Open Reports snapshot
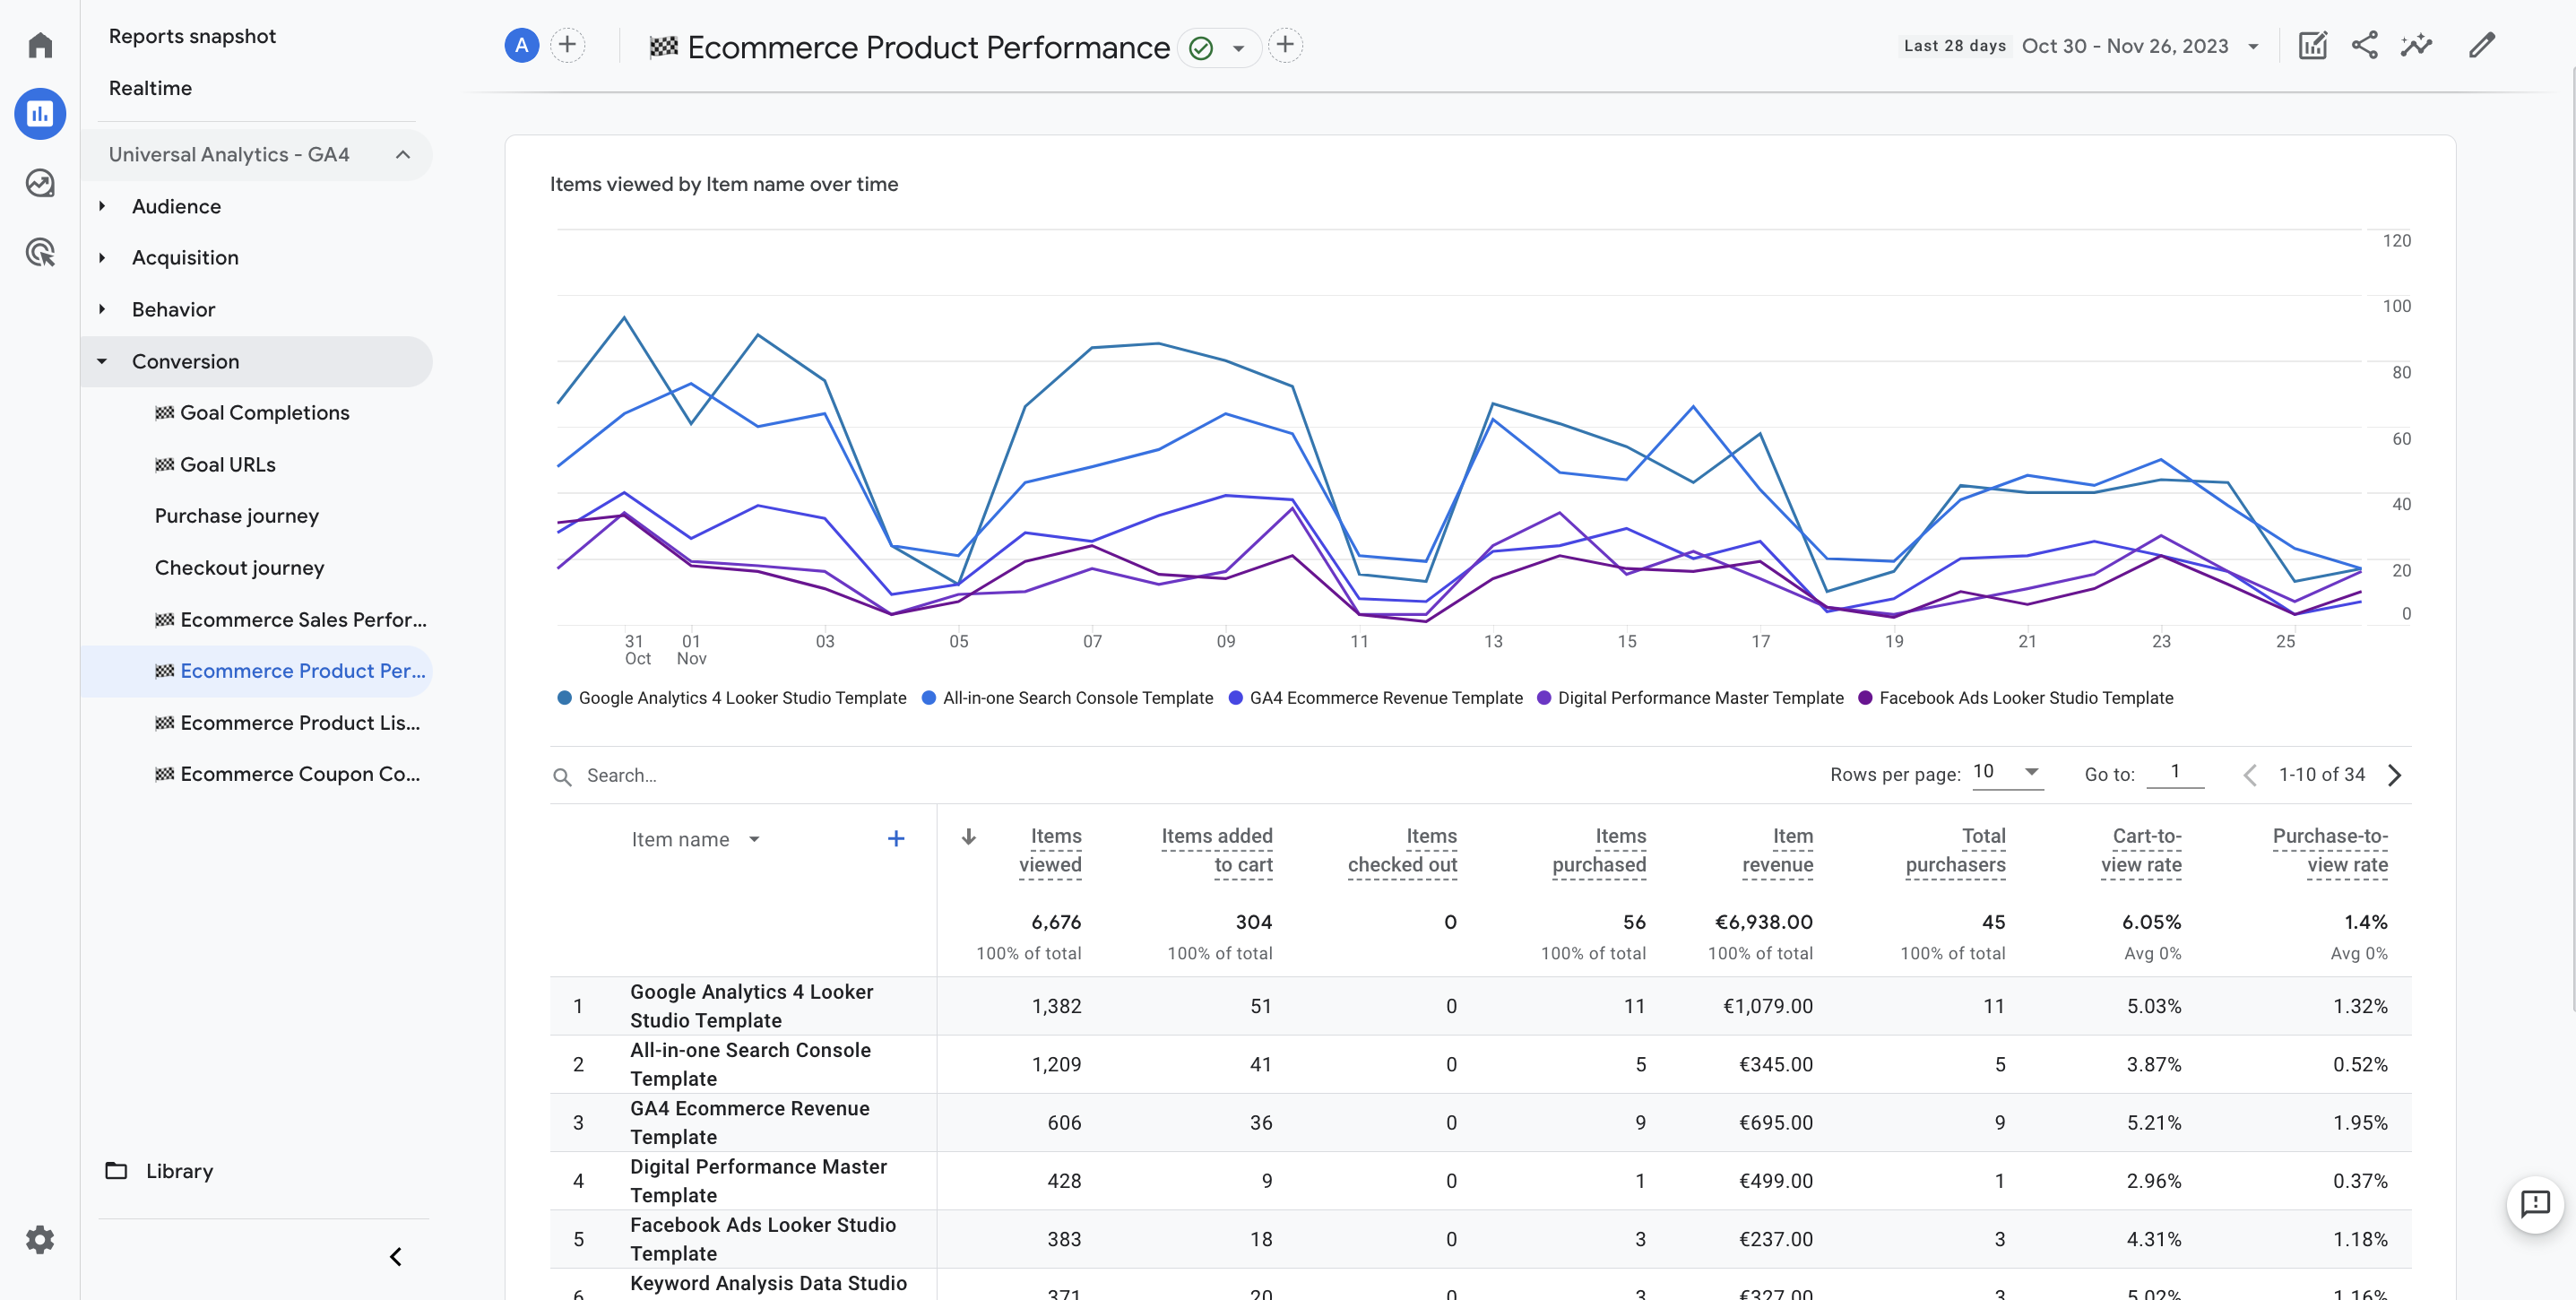 pos(192,36)
